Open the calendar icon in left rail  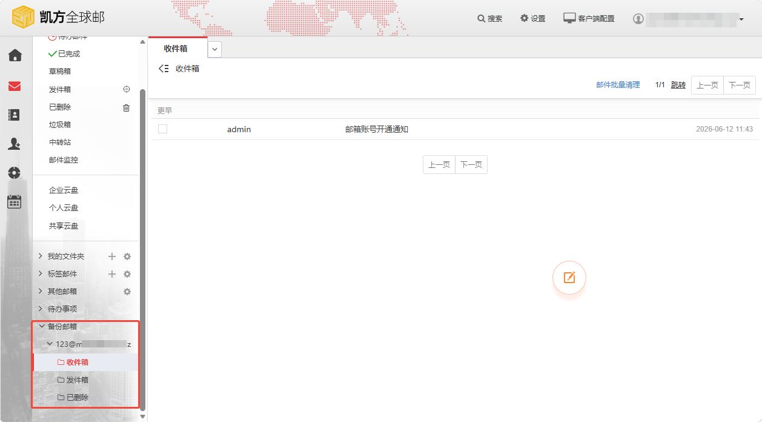[15, 202]
